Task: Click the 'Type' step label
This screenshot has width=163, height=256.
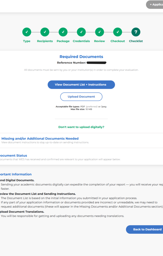Action: (27, 41)
